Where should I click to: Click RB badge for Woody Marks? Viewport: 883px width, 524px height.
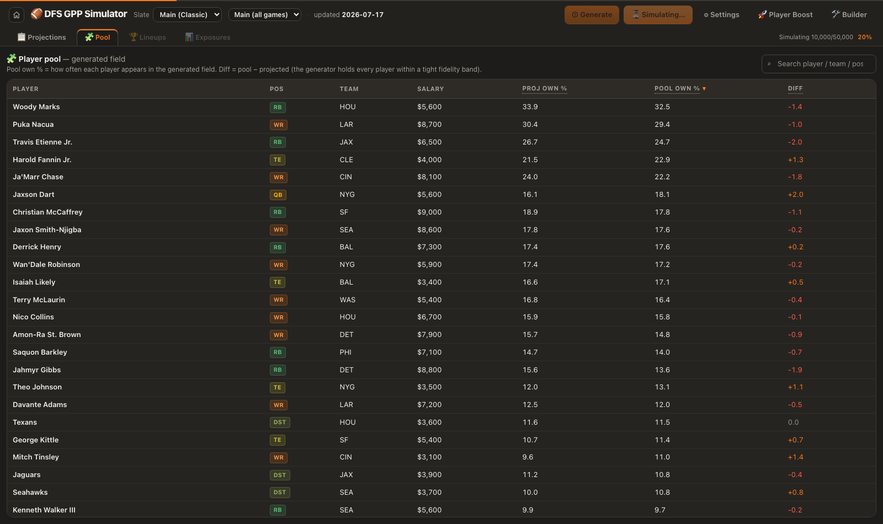[x=278, y=108]
